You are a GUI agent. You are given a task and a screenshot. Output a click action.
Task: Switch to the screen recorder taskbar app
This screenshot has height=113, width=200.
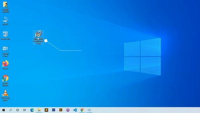click(89, 110)
